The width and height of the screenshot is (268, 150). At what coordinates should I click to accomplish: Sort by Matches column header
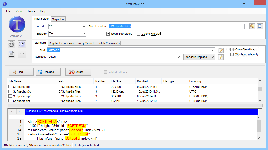(x=101, y=81)
